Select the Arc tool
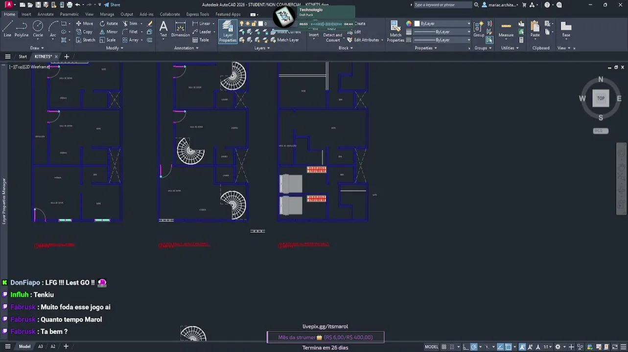The width and height of the screenshot is (628, 352). 53,29
